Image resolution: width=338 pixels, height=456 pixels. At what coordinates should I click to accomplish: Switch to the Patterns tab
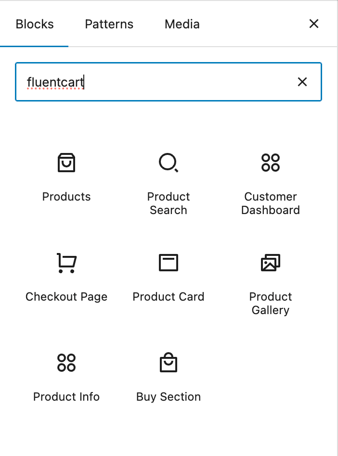(x=109, y=24)
